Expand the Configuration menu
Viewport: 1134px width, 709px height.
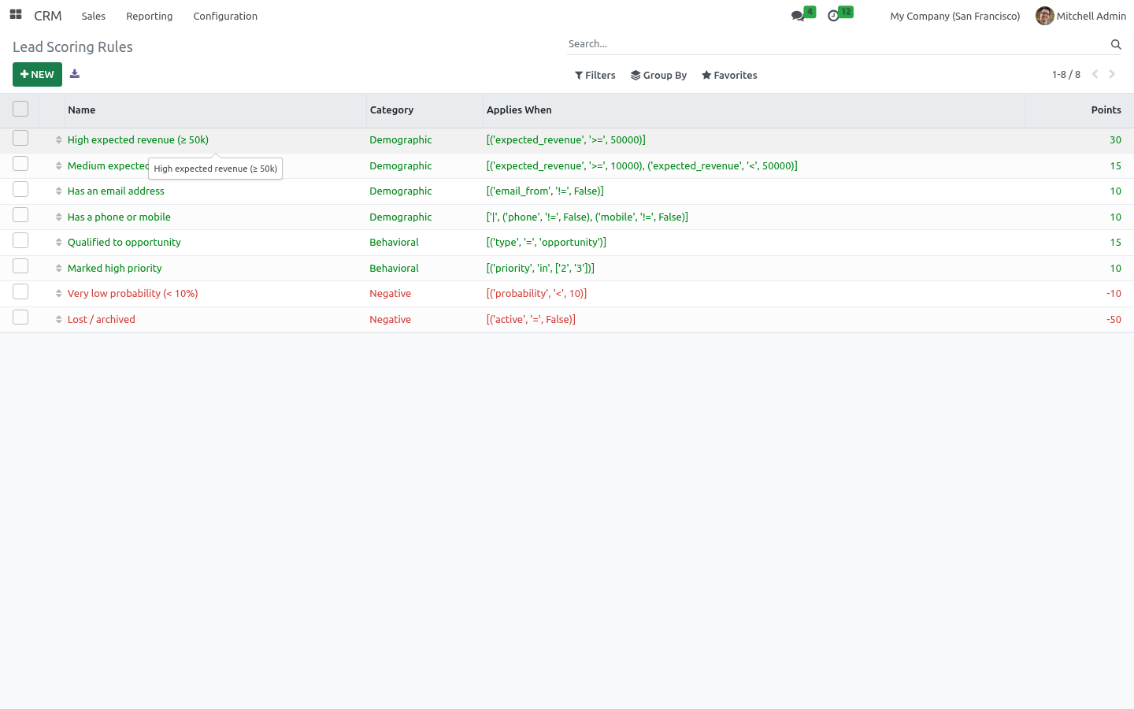(225, 16)
